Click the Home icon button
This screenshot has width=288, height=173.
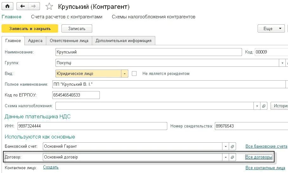point(7,6)
